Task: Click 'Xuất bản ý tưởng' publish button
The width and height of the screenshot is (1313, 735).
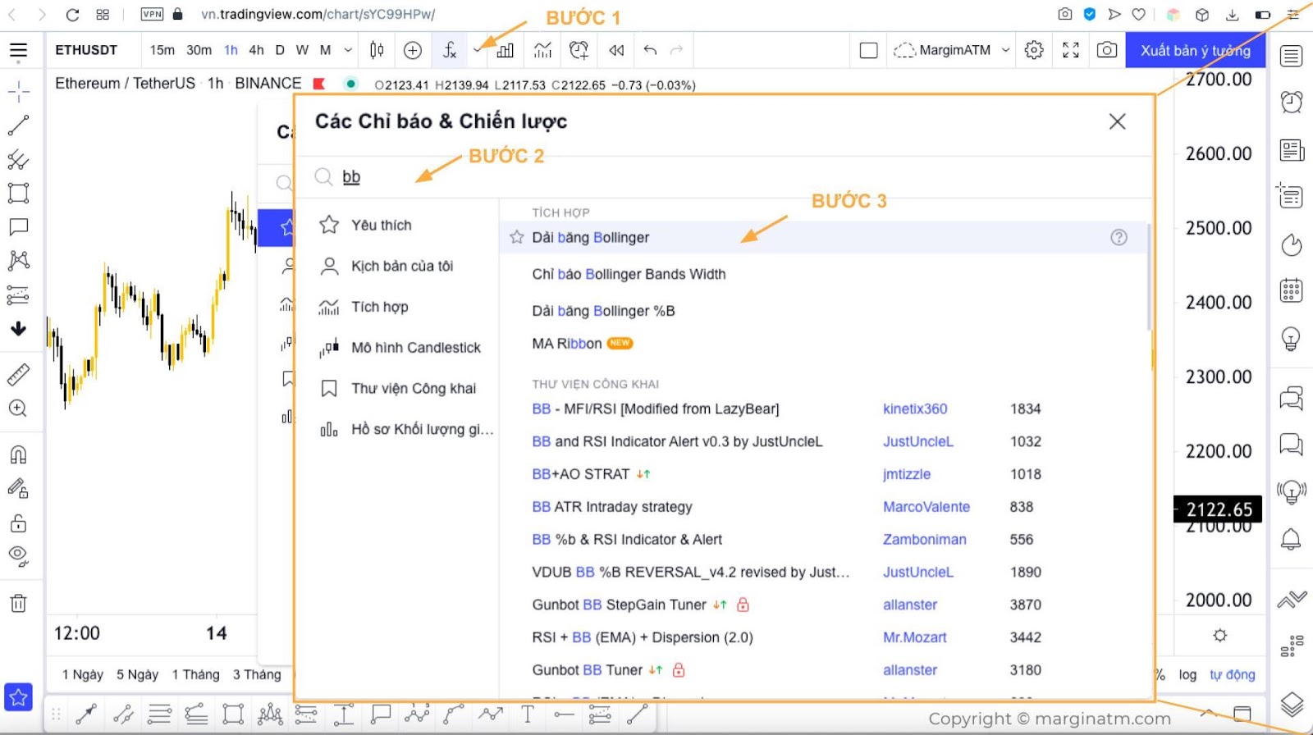Action: [1196, 50]
